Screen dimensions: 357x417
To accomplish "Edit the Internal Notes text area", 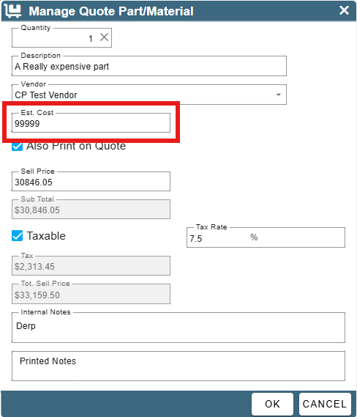I will tap(178, 328).
